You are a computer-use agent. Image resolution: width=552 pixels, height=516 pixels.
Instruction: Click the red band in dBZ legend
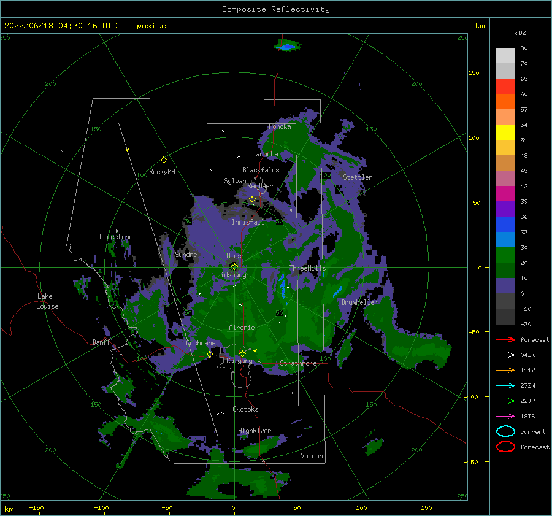[505, 87]
